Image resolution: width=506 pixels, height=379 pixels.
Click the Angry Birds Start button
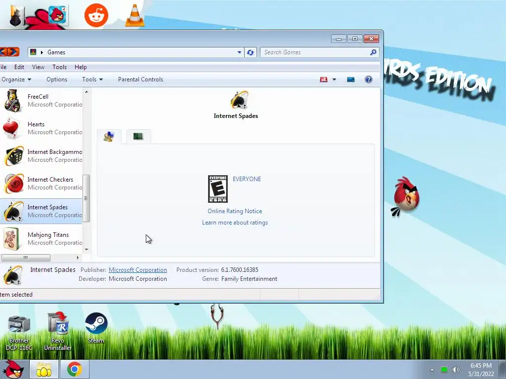[13, 369]
